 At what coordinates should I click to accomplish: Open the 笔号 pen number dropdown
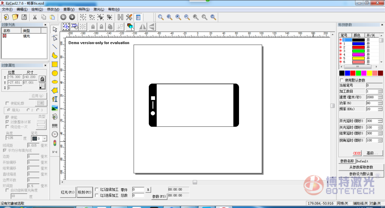click(x=44, y=139)
